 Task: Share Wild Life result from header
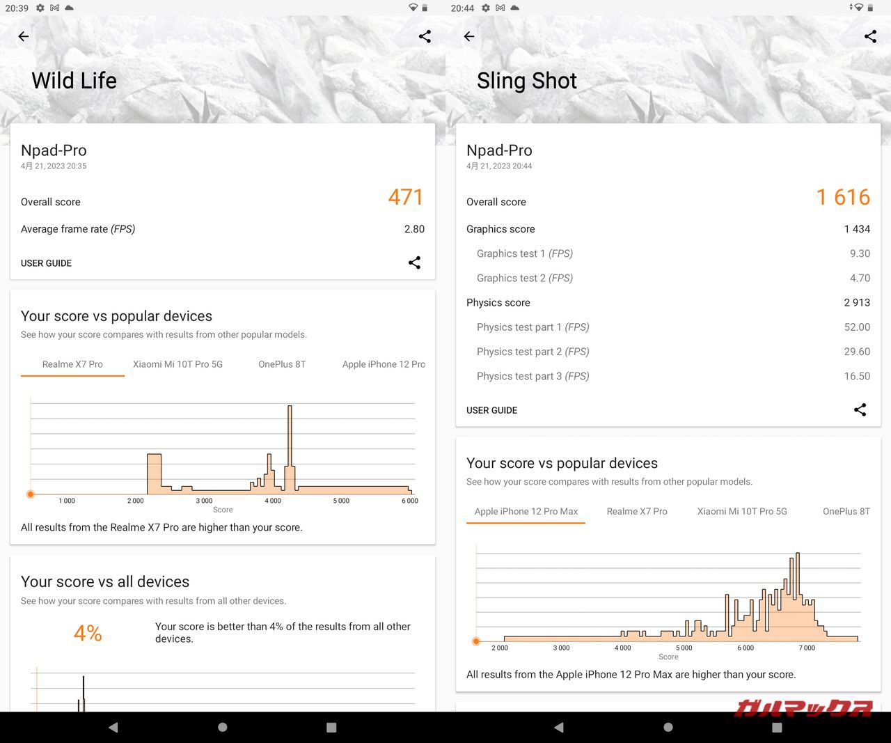tap(425, 36)
